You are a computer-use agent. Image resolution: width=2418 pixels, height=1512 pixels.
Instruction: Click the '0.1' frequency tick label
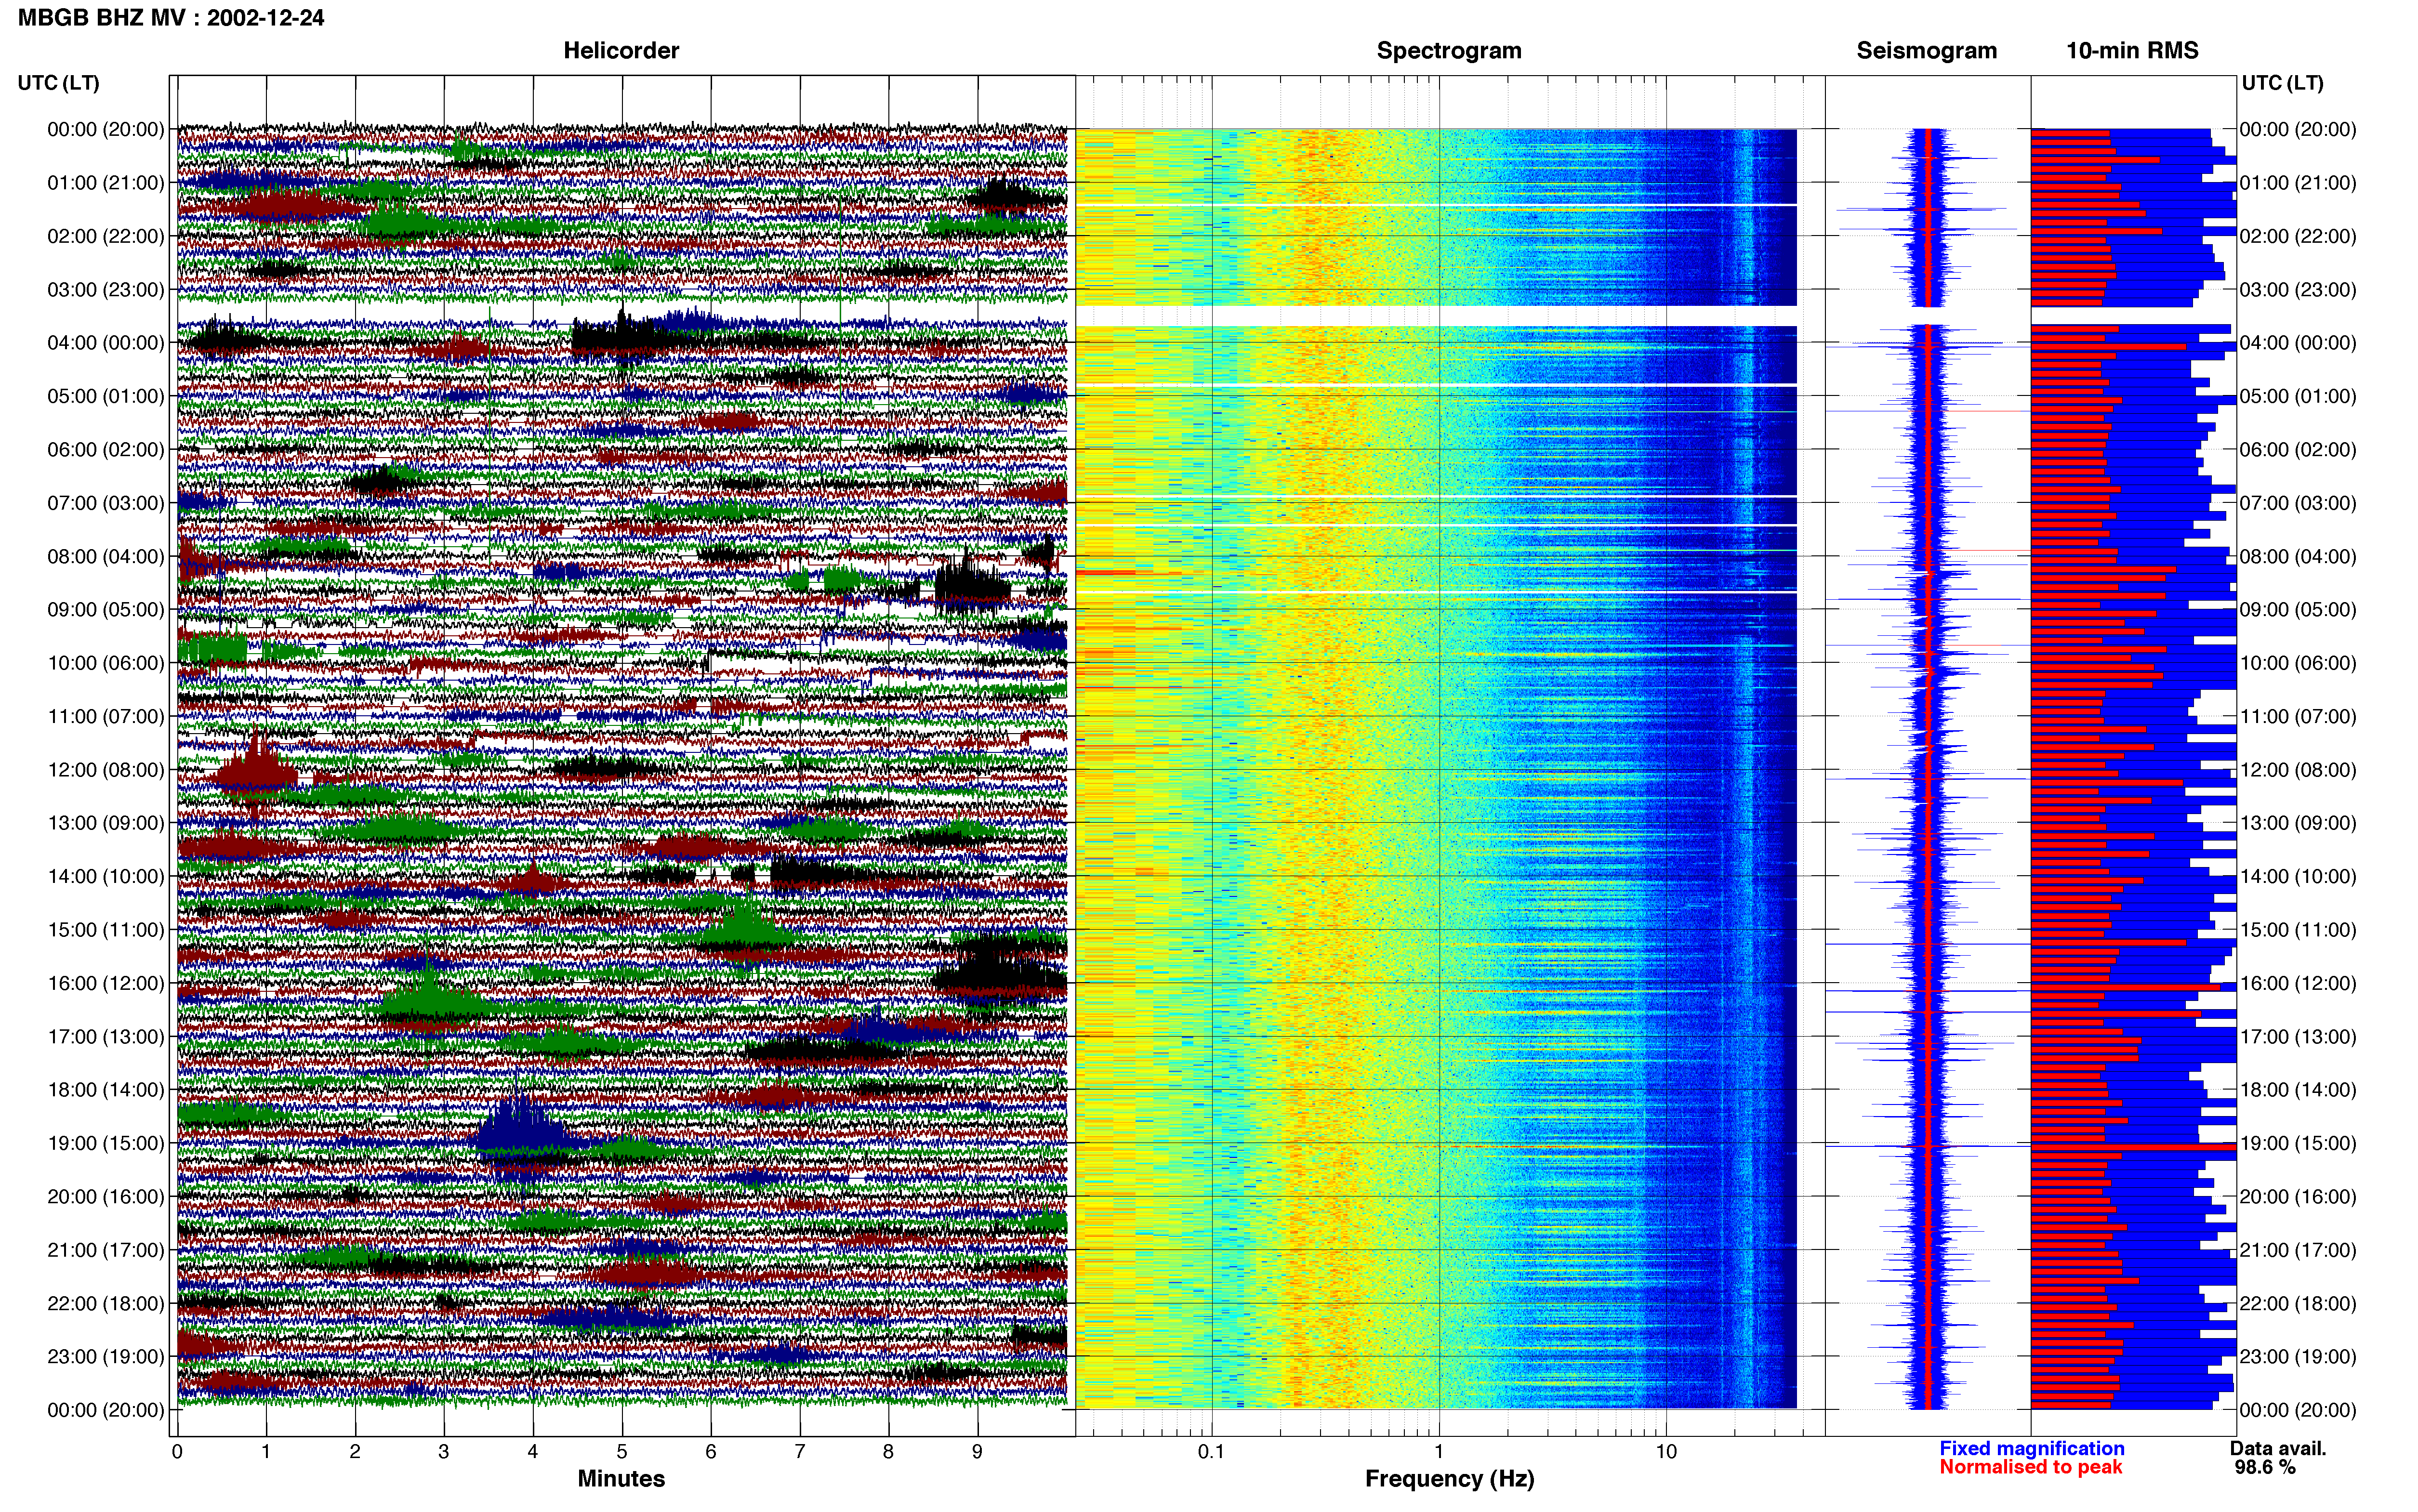point(1211,1452)
